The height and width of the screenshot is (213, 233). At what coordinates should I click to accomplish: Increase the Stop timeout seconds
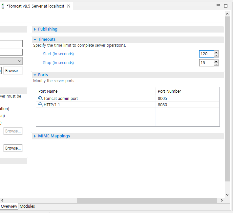pyautogui.click(x=216, y=61)
